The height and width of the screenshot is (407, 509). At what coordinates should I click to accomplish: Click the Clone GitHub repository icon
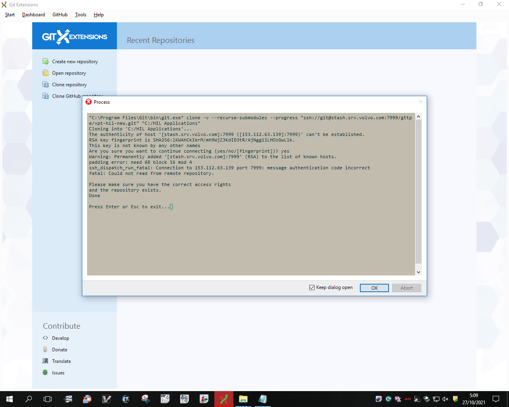click(x=45, y=96)
